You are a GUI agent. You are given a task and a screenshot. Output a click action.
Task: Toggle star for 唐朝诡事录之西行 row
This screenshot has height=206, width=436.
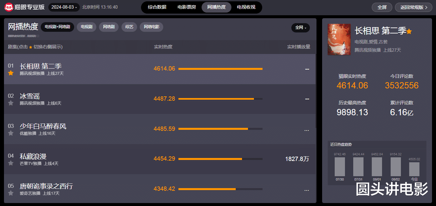[11, 193]
